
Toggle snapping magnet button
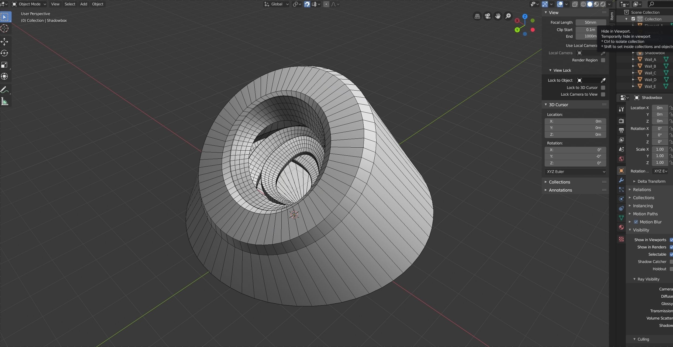(x=307, y=4)
